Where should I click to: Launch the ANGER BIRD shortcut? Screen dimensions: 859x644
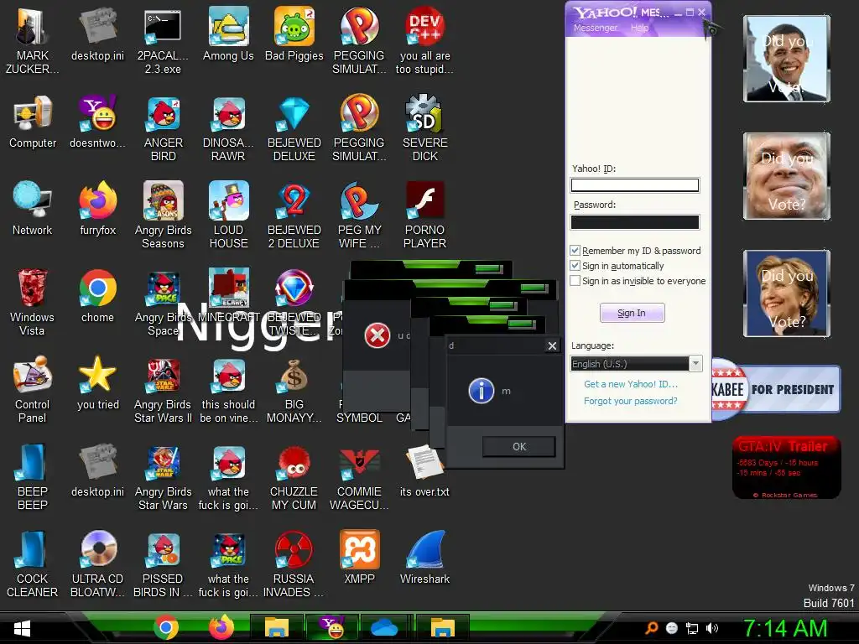tap(163, 128)
